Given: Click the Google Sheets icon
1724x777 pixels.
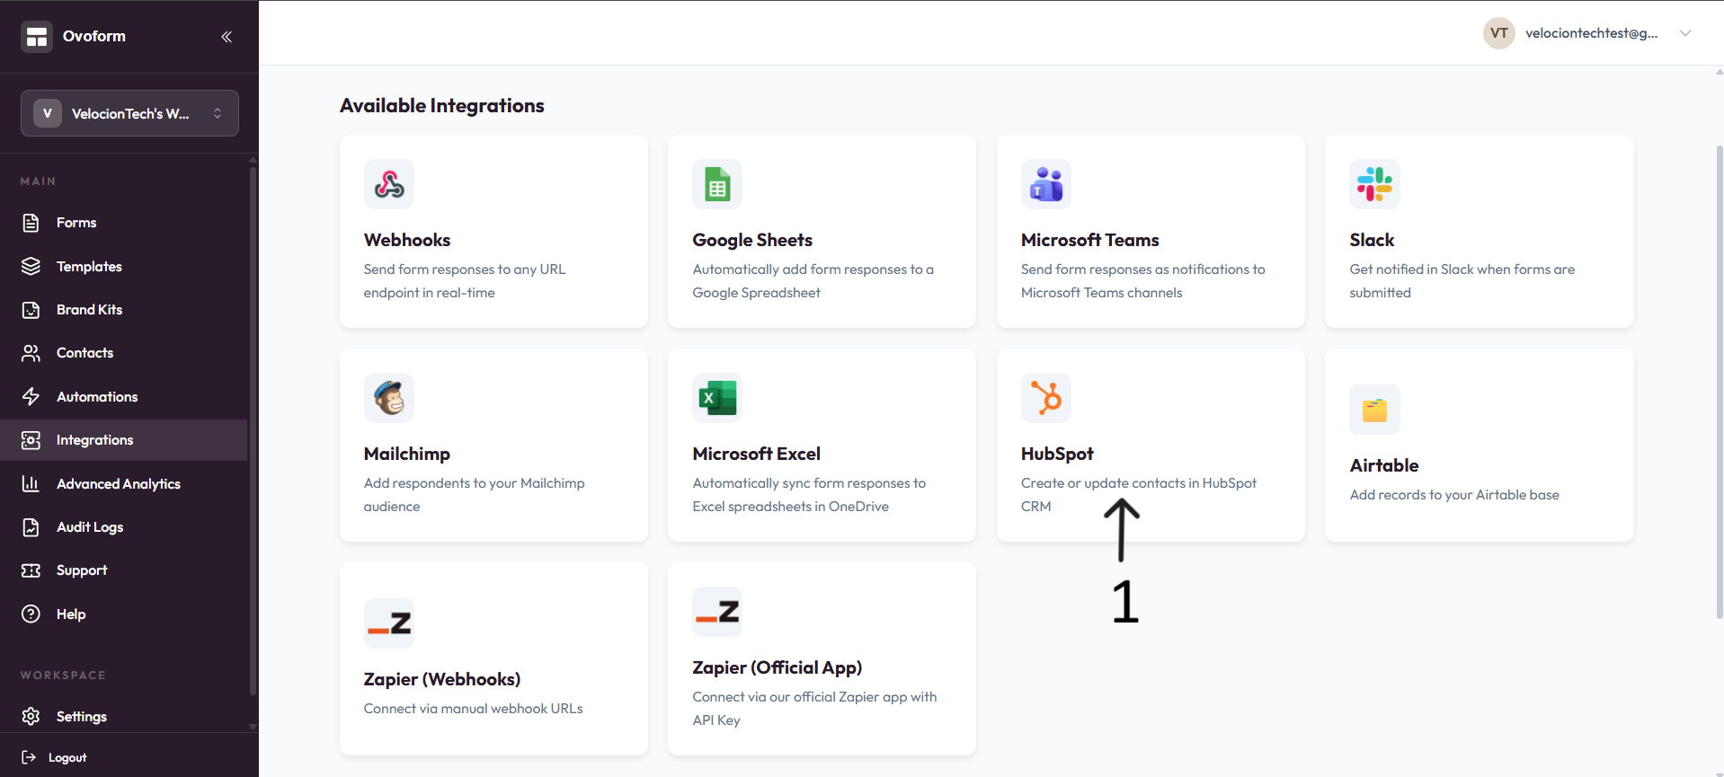Looking at the screenshot, I should (x=717, y=184).
